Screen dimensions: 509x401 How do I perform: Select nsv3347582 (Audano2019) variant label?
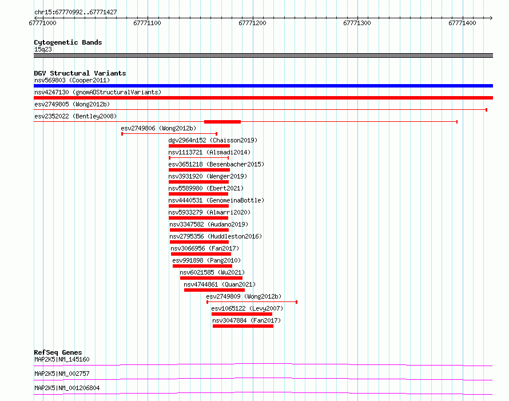pos(209,224)
